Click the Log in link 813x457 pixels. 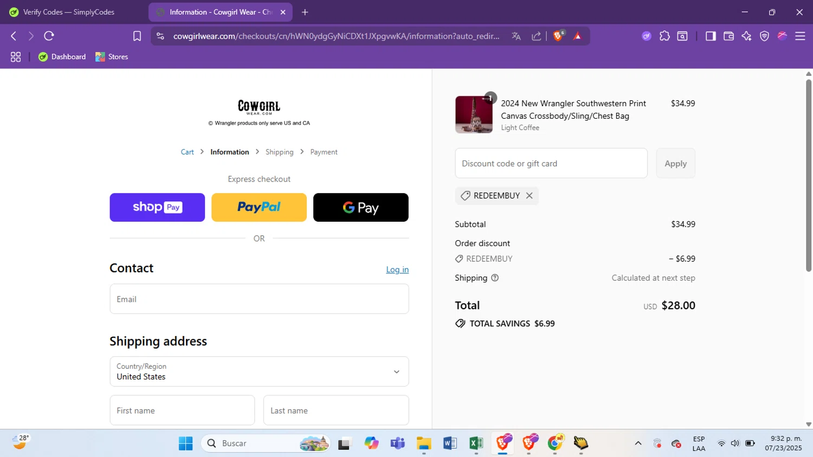coord(397,269)
